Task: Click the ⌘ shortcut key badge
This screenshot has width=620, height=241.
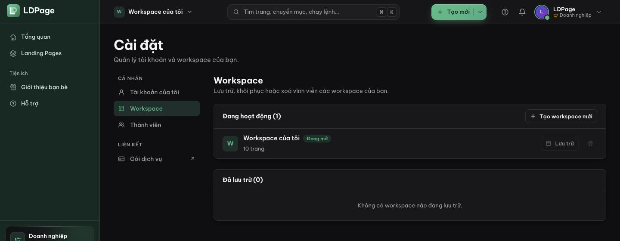Action: click(x=381, y=12)
